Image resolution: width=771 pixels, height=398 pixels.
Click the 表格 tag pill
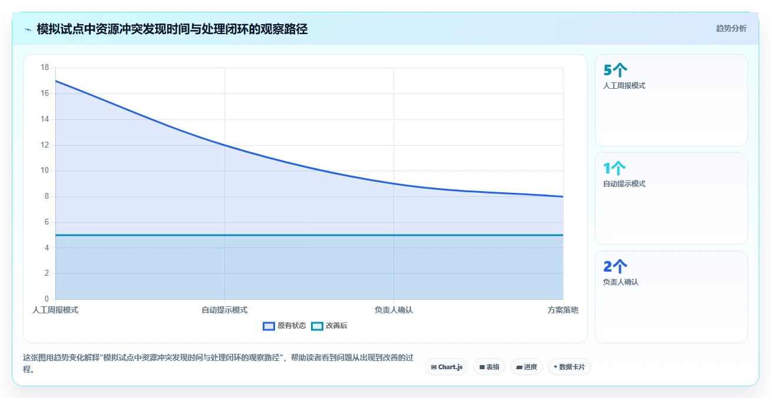tap(489, 367)
